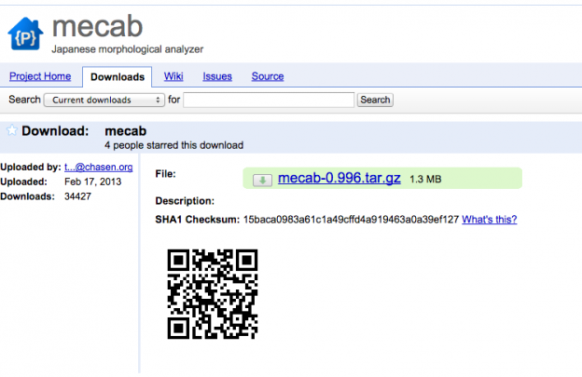Open the Project Home tab
Image resolution: width=582 pixels, height=377 pixels.
coord(40,76)
